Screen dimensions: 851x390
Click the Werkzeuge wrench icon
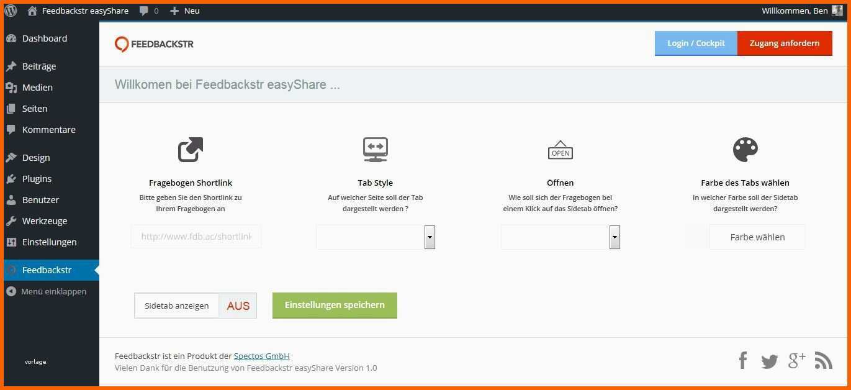point(11,221)
